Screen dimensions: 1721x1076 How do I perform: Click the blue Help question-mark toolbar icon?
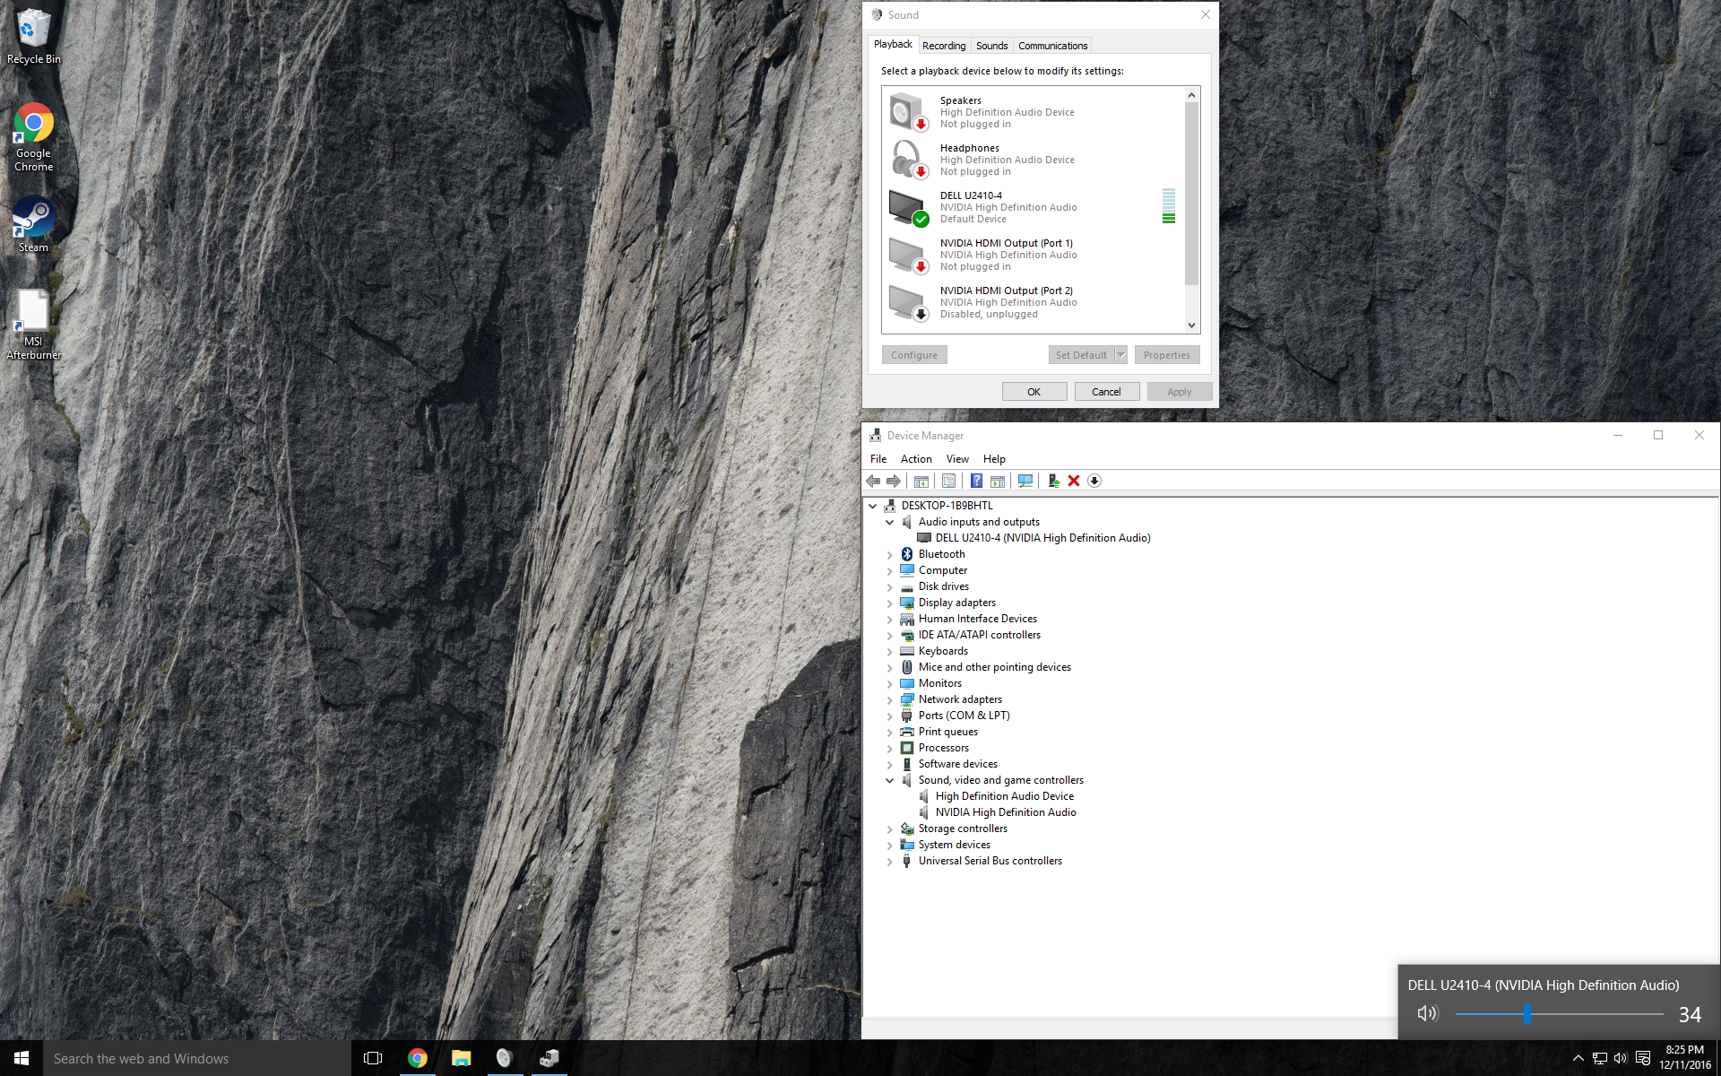click(976, 481)
